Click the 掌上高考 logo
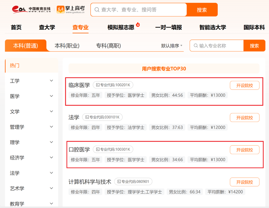269x208 pixels. click(x=71, y=10)
